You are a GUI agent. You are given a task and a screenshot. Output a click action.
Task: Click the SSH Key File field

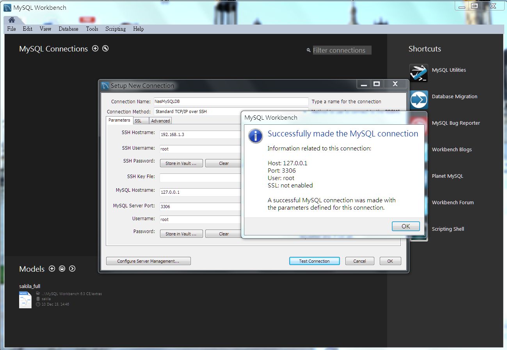(201, 178)
